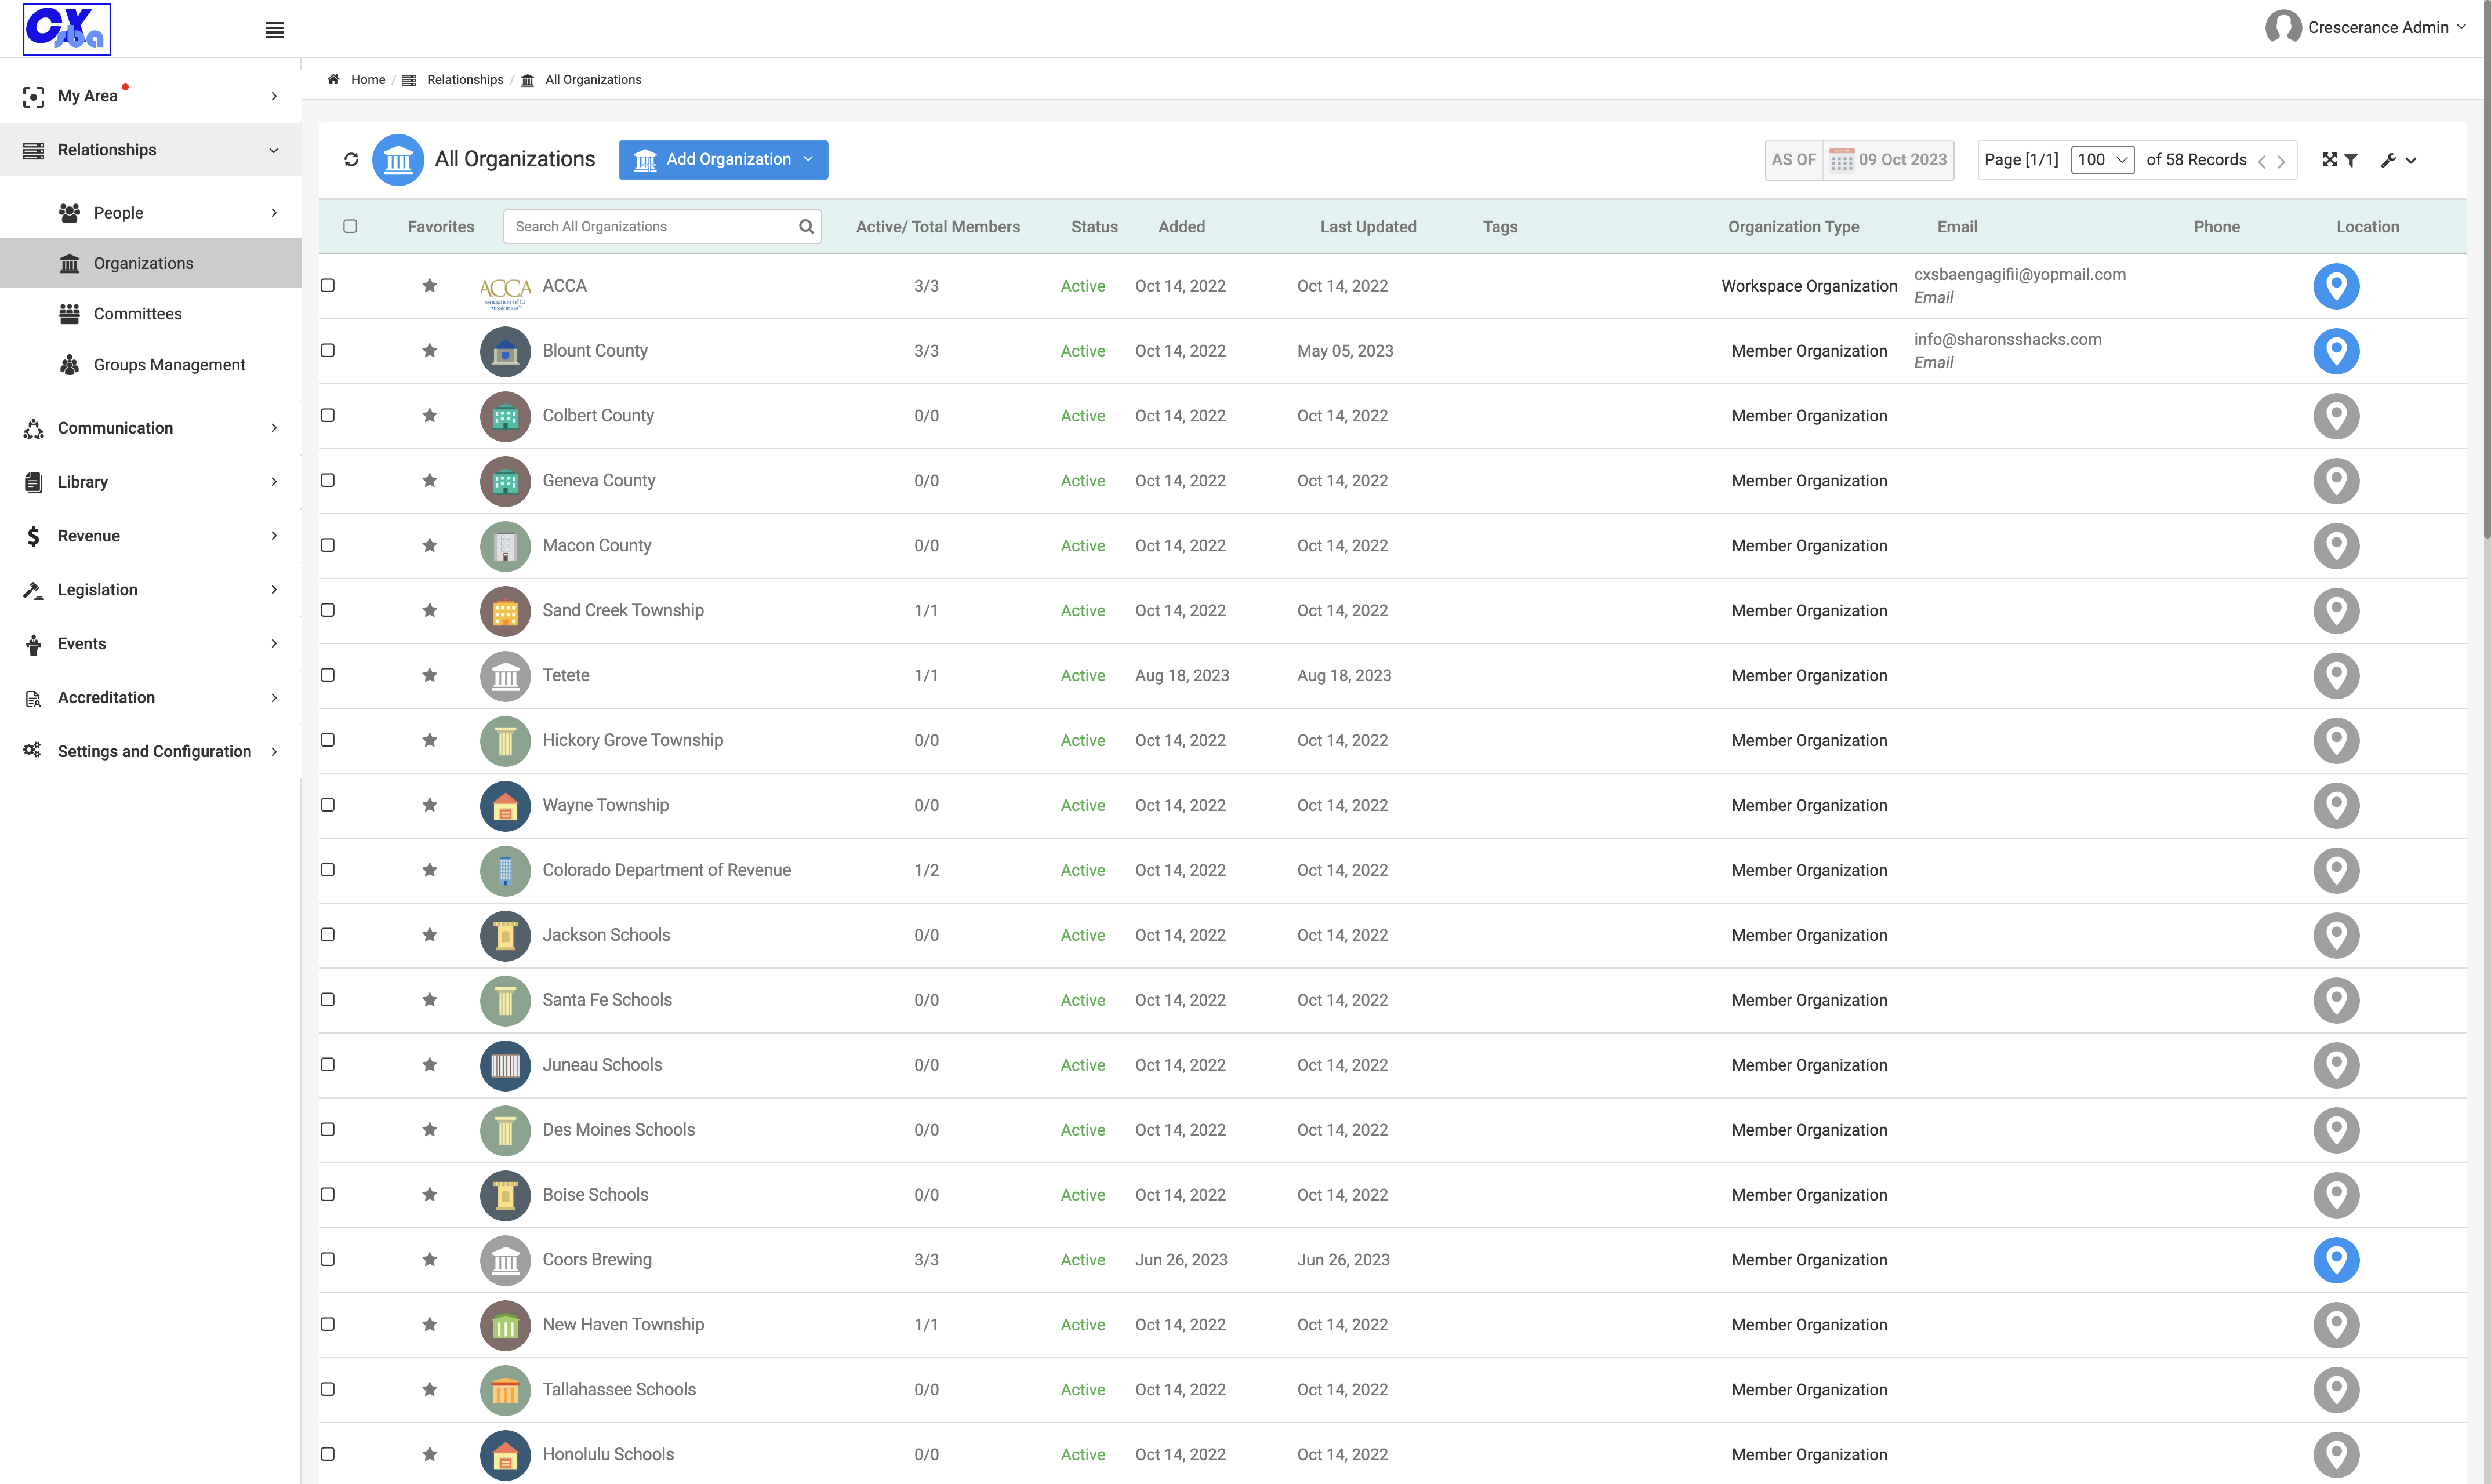Click the hamburger menu icon in the header
This screenshot has height=1484, width=2491.
pos(274,30)
